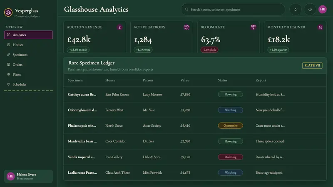
Task: Click the patrons icon on Active Patrons
Action: (186, 27)
